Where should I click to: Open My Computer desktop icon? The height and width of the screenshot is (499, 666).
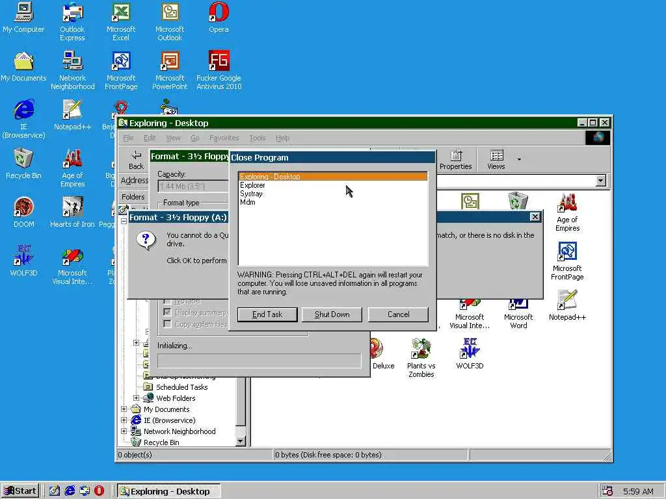click(23, 18)
